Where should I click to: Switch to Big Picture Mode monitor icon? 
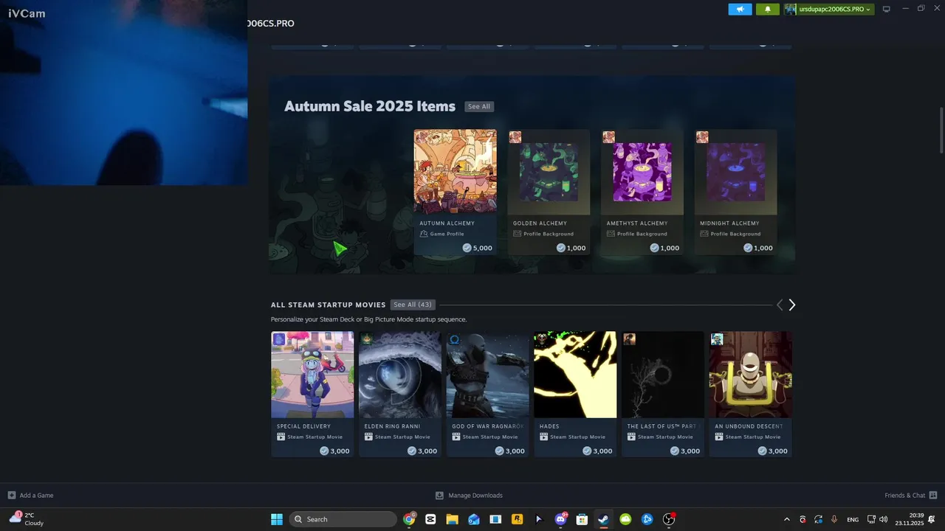[887, 9]
